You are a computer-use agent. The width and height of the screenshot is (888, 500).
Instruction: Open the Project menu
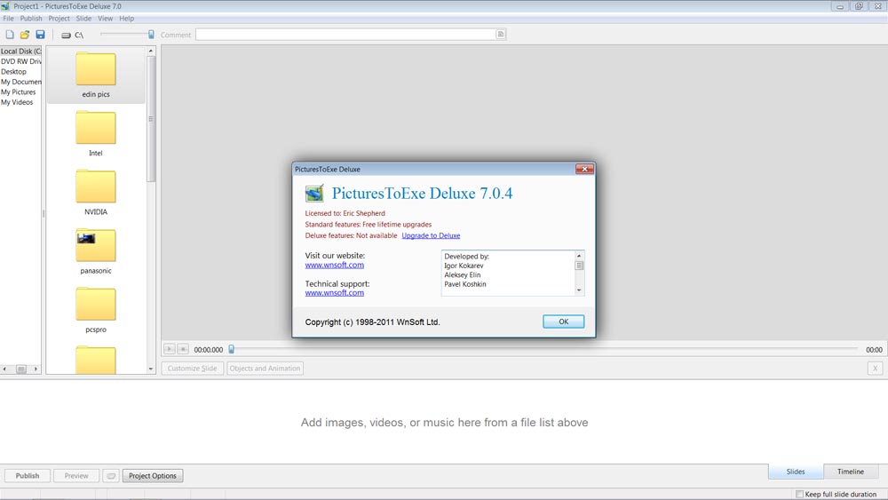click(x=59, y=18)
